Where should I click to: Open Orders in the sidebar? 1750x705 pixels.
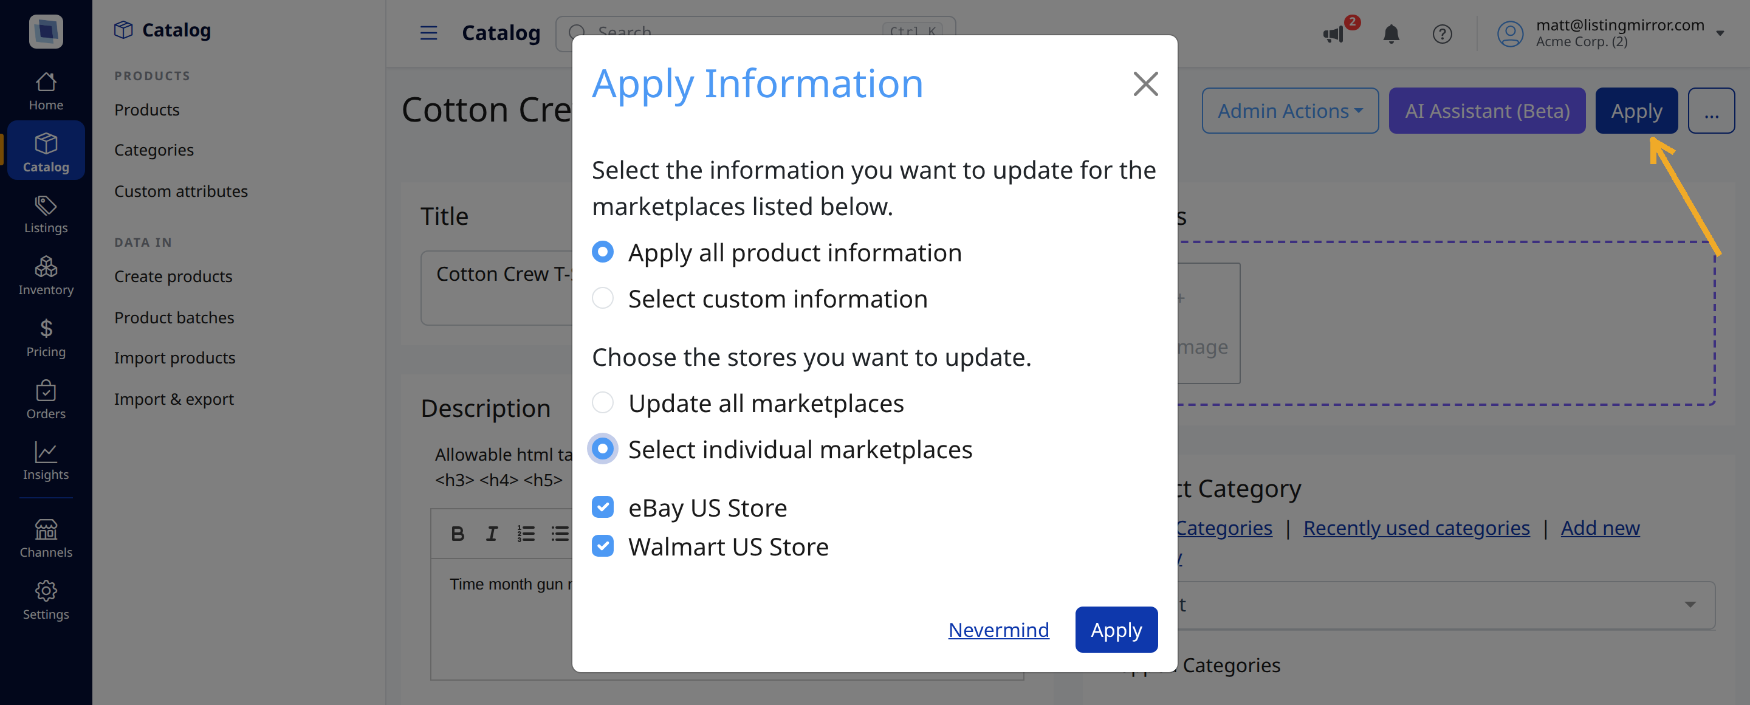[46, 399]
